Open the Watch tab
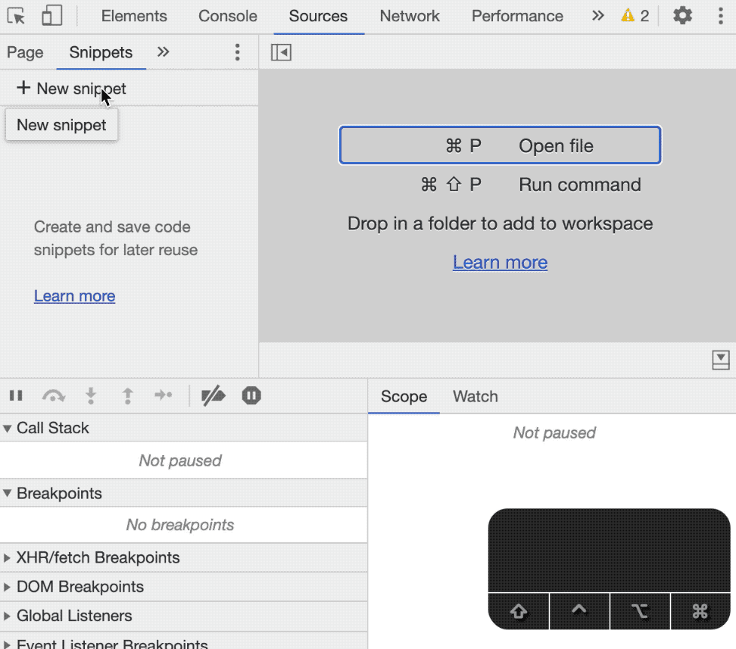The width and height of the screenshot is (736, 649). 475,397
